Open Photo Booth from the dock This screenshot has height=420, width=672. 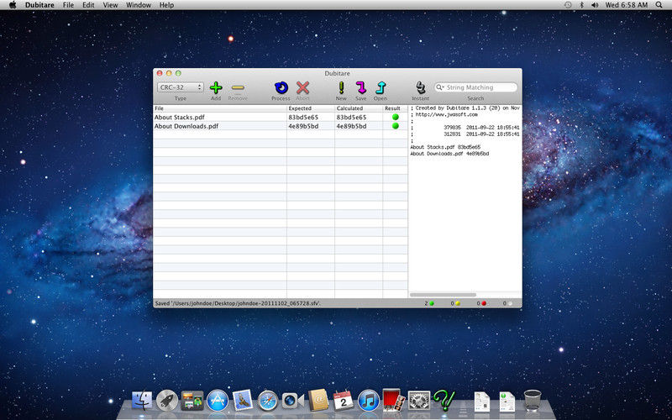tap(394, 400)
